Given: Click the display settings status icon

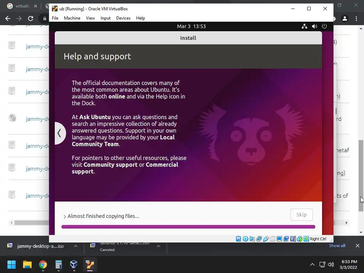Looking at the screenshot, I should [x=279, y=239].
